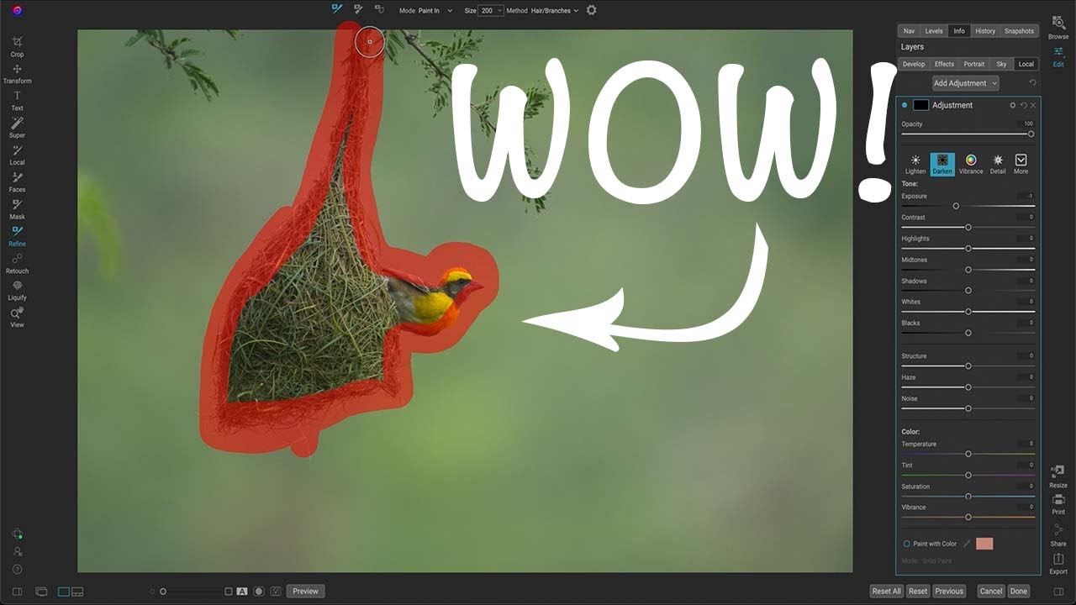Open Adjustment mask options circle icon
This screenshot has height=605, width=1076.
(x=1013, y=105)
